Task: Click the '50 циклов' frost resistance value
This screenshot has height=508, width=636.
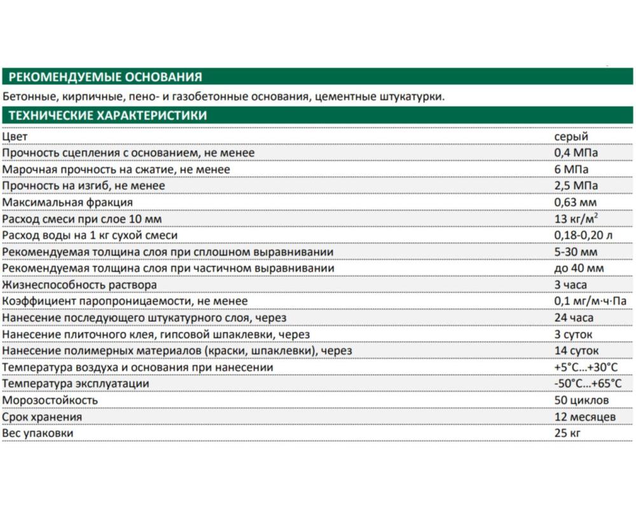Action: (581, 401)
